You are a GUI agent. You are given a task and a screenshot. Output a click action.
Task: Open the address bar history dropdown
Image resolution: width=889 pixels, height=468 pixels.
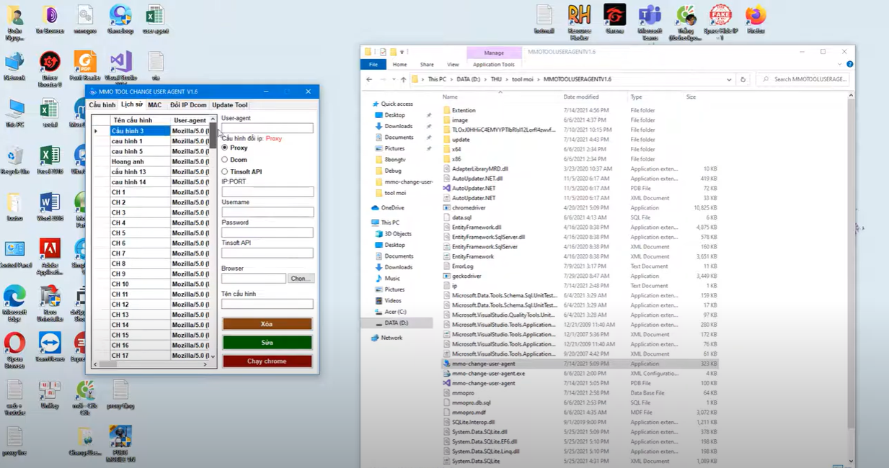pyautogui.click(x=730, y=79)
